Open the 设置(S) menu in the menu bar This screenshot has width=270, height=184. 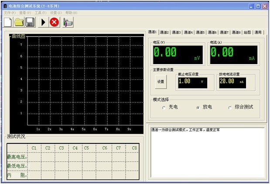point(55,13)
